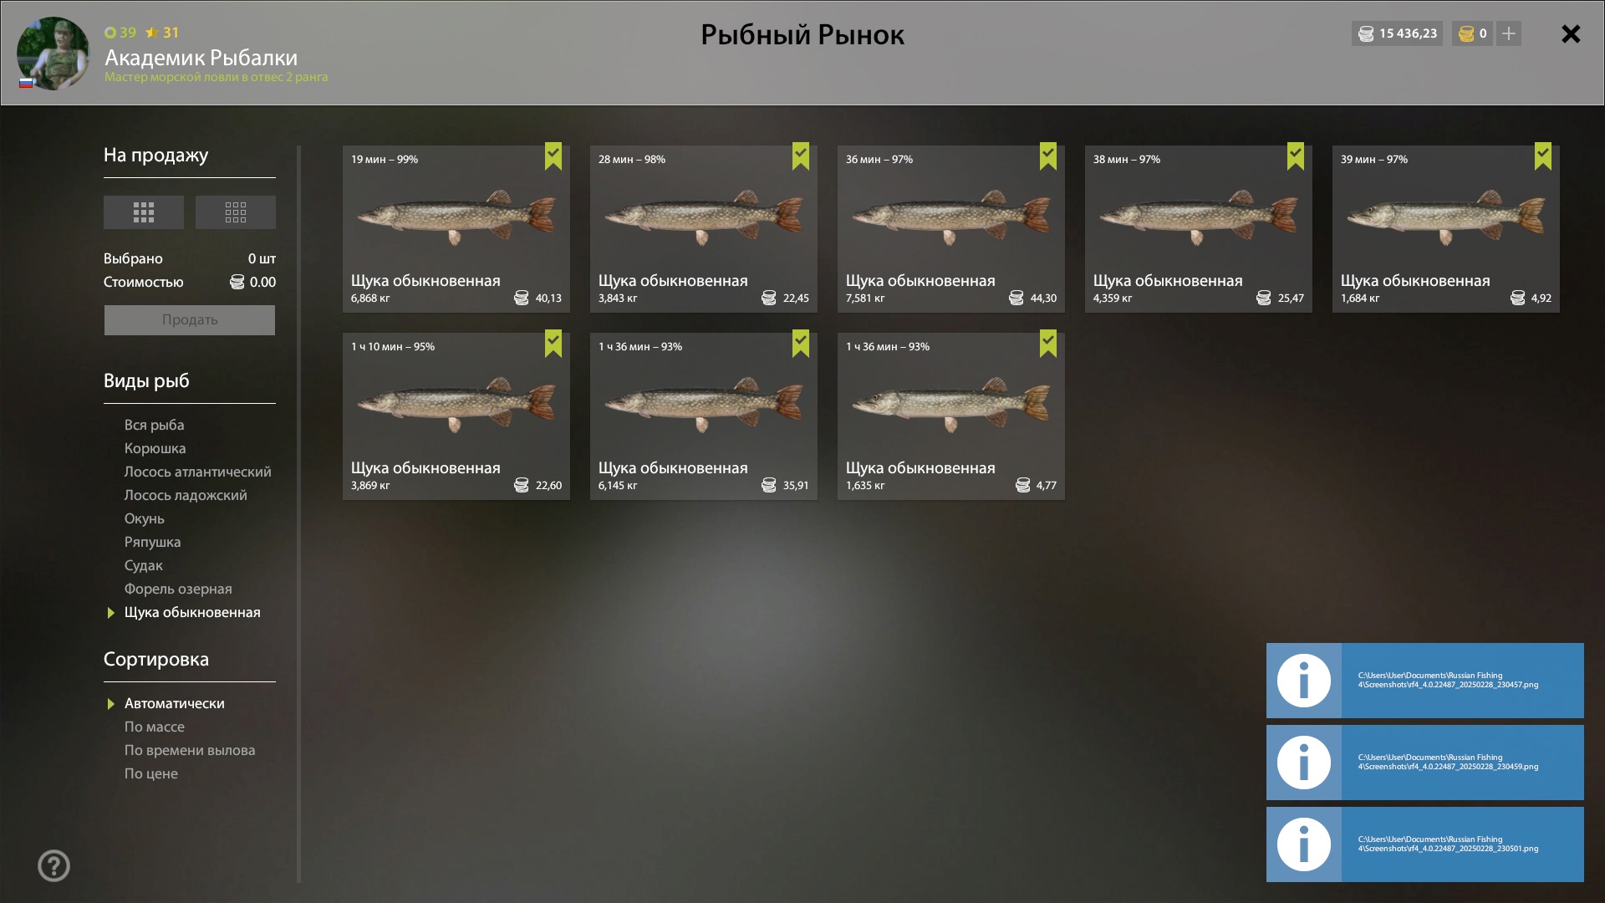The width and height of the screenshot is (1605, 903).
Task: Close the Рыбный Рынок window
Action: coord(1571,33)
